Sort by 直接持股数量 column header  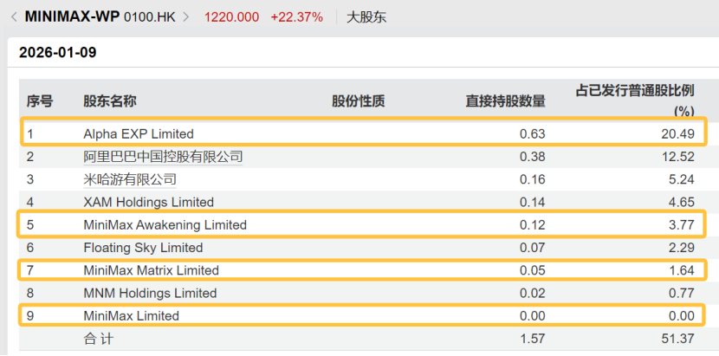(505, 101)
